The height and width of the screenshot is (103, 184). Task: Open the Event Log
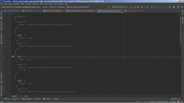[x=175, y=99]
